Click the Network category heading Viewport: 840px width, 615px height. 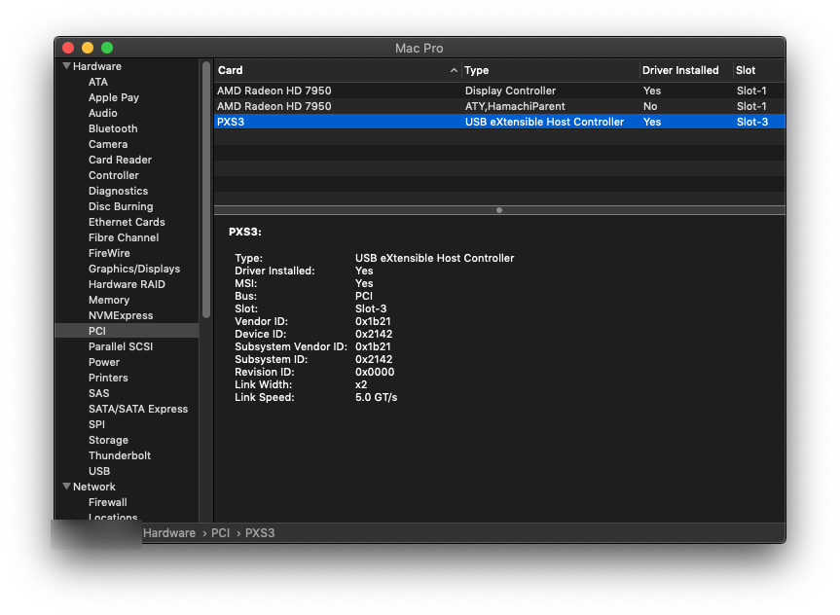(94, 487)
